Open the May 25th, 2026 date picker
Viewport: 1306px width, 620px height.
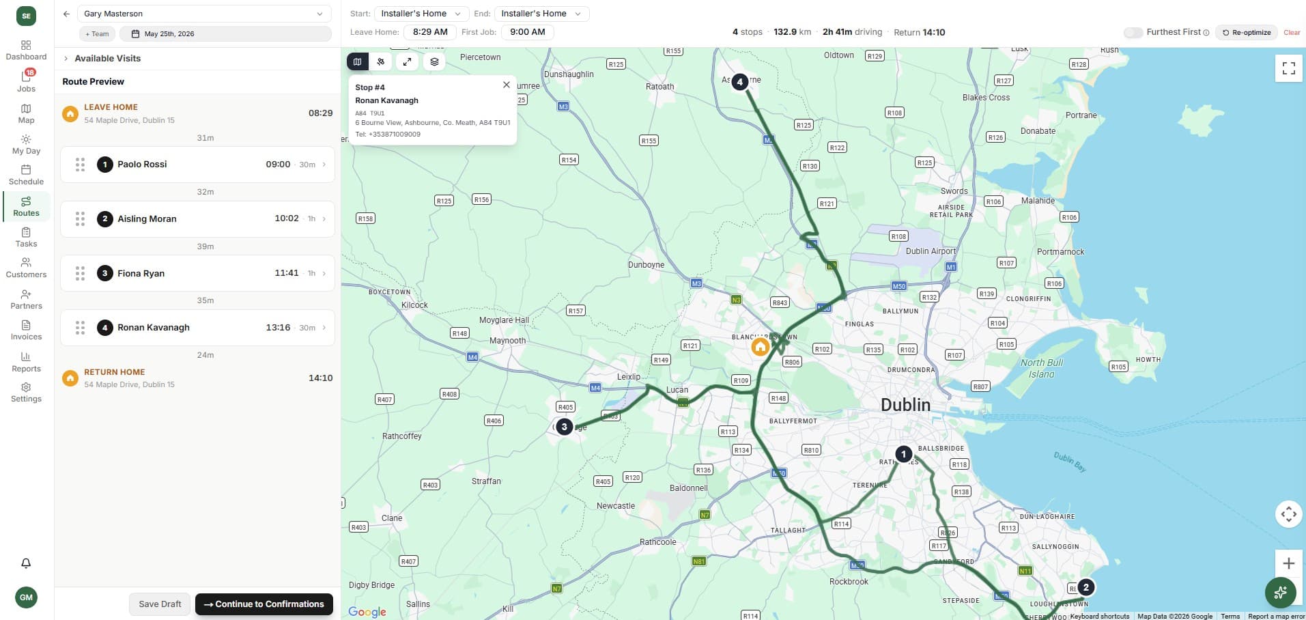[225, 33]
